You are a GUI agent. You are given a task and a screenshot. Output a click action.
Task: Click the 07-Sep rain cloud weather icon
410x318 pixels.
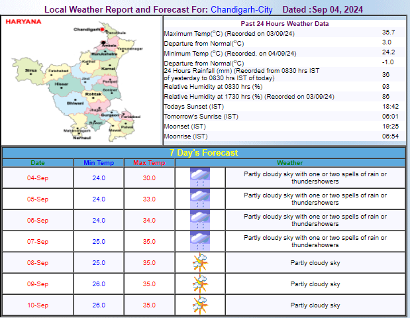[x=200, y=241]
